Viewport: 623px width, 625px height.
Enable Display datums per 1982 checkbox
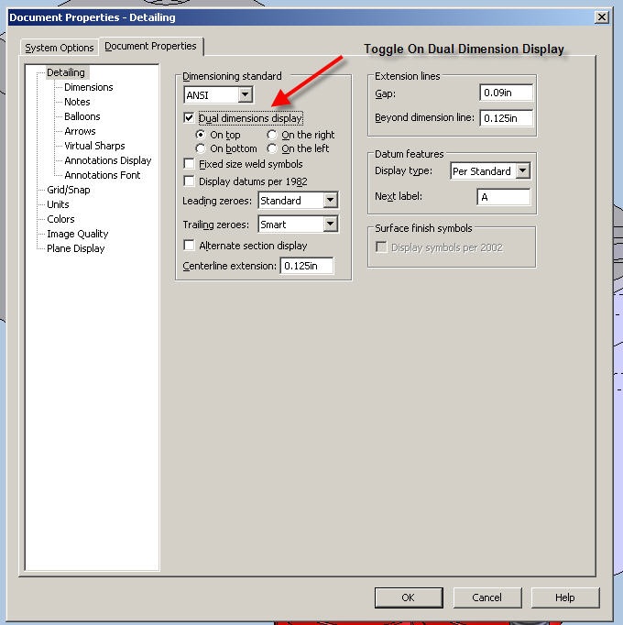(x=189, y=181)
